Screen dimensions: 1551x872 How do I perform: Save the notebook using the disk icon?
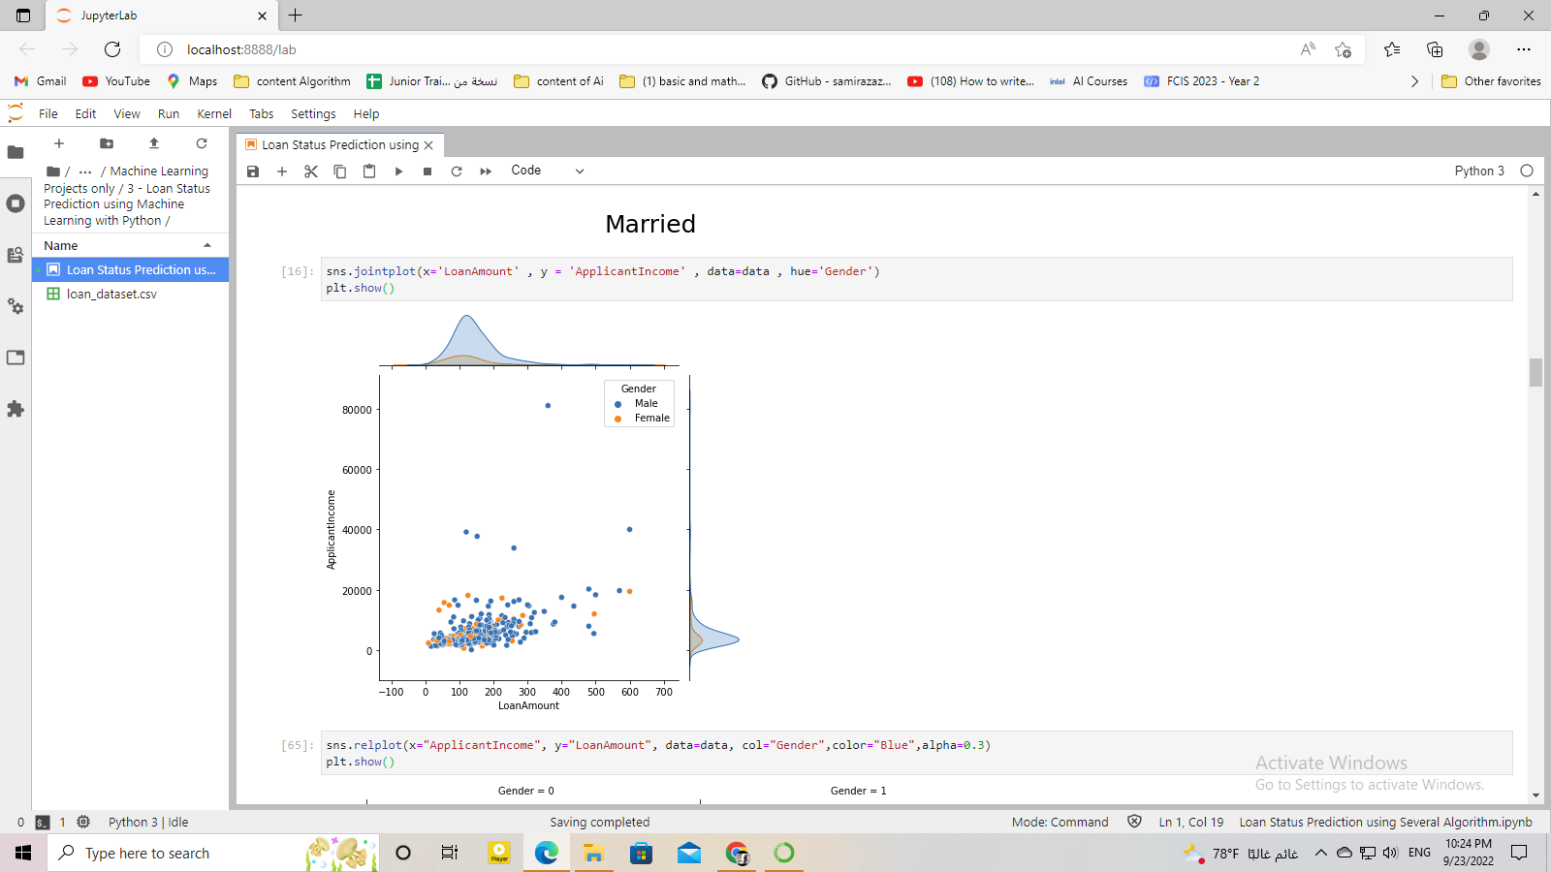(253, 171)
